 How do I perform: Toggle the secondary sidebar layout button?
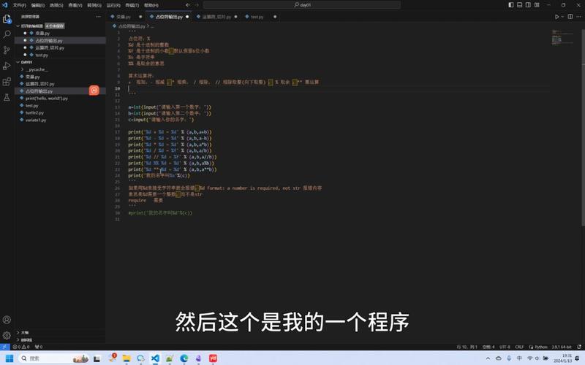coord(528,5)
